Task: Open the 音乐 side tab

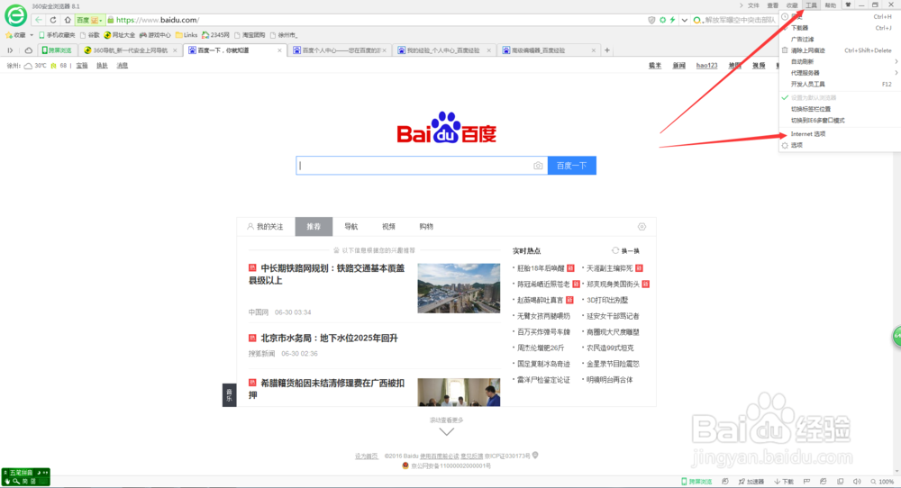Action: point(229,395)
